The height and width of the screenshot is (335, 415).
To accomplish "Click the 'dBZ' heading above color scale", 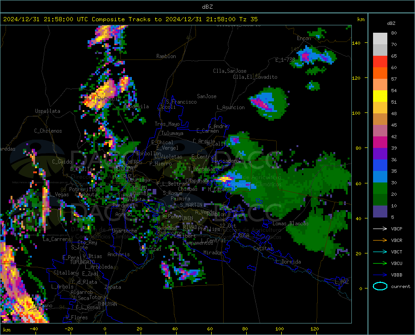I will [x=391, y=23].
